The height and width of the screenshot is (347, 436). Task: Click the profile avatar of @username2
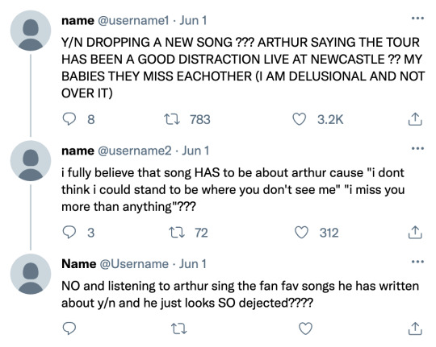31,160
